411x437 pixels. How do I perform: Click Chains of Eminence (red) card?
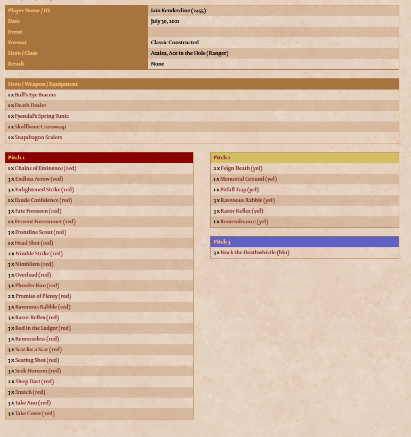pyautogui.click(x=45, y=168)
